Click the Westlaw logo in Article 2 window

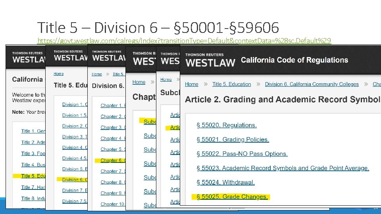click(210, 60)
